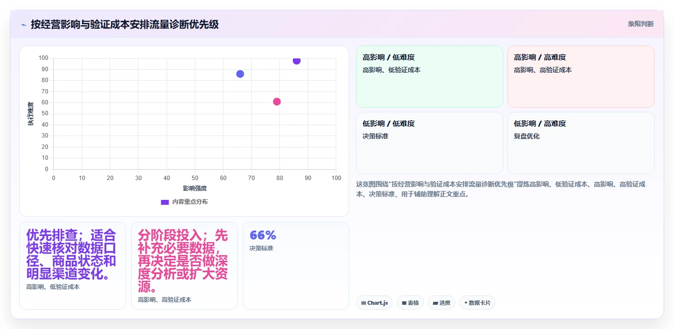The height and width of the screenshot is (329, 674).
Task: Open the 高影响 / 高难度 quadrant card
Action: (x=581, y=77)
